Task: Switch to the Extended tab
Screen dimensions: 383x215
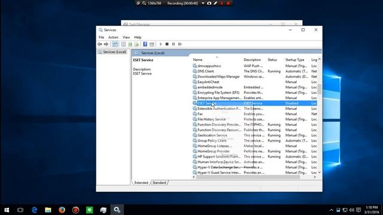Action: (x=141, y=183)
